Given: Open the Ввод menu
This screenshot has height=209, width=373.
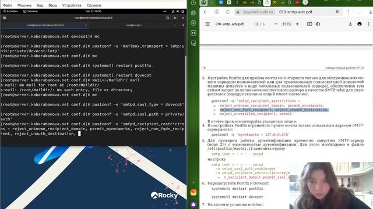Looking at the screenshot, I should 52,5.
